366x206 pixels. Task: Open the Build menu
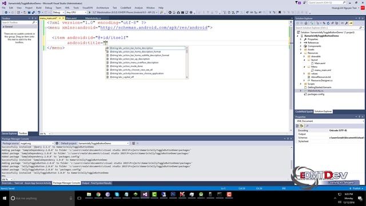(x=39, y=7)
